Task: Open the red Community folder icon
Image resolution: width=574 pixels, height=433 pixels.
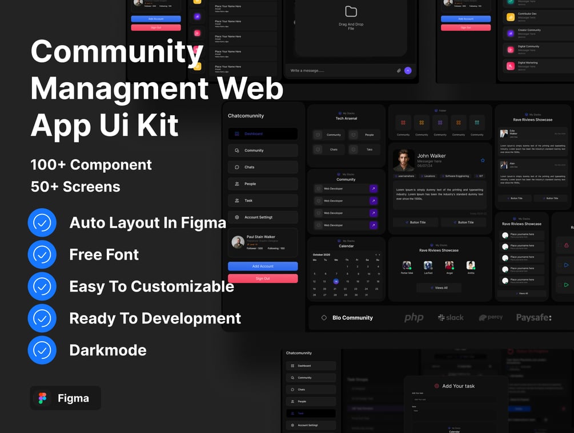Action: [x=403, y=123]
